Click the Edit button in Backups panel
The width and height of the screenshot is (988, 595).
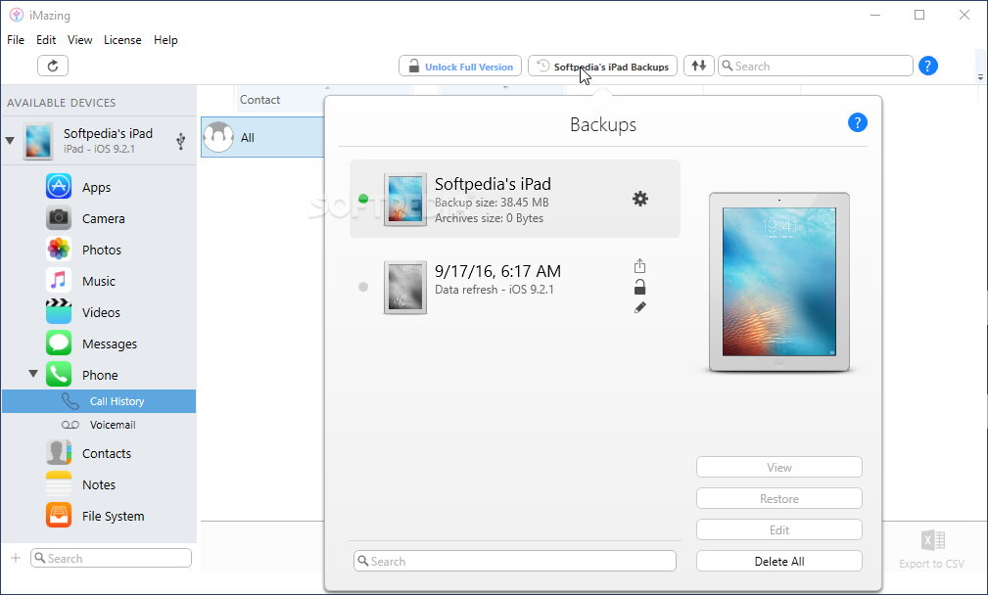click(x=778, y=529)
